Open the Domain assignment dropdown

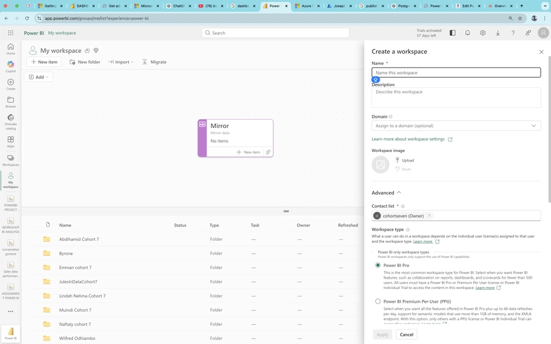pyautogui.click(x=456, y=126)
